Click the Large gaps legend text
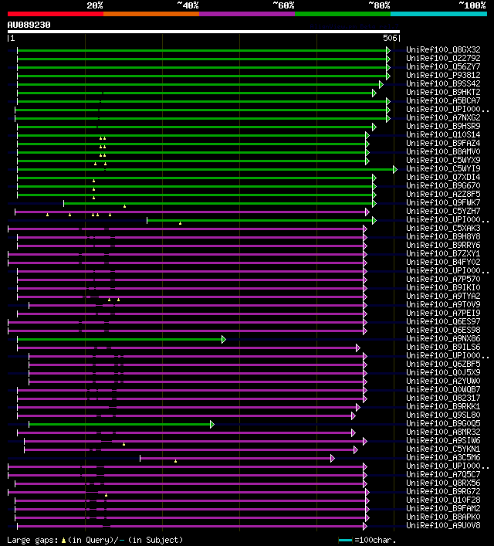The height and width of the screenshot is (546, 494). point(95,540)
